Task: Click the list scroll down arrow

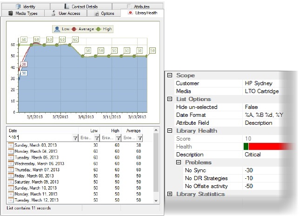Action: pyautogui.click(x=156, y=201)
